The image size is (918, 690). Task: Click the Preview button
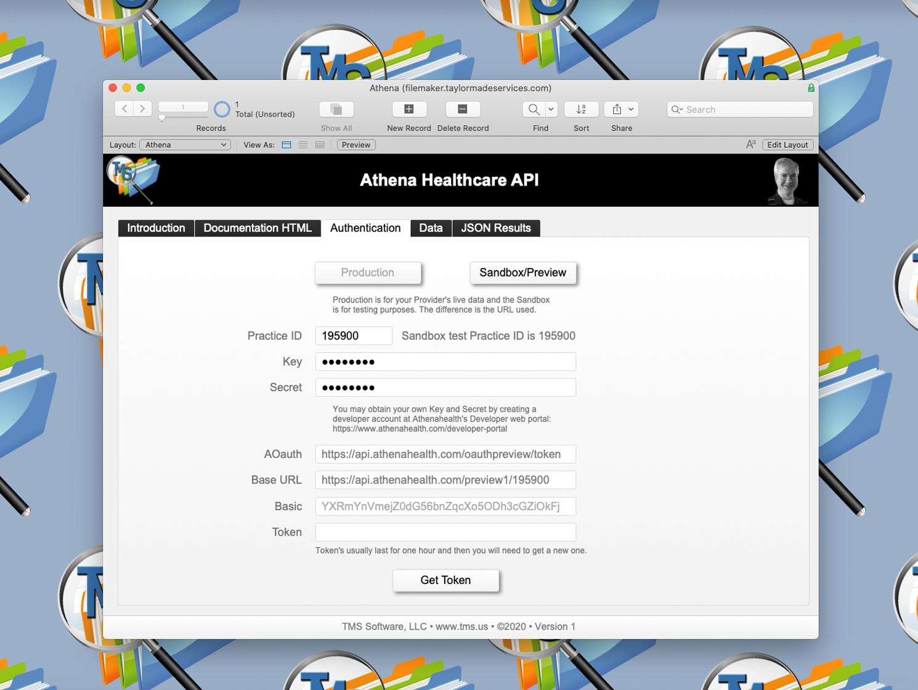click(356, 145)
